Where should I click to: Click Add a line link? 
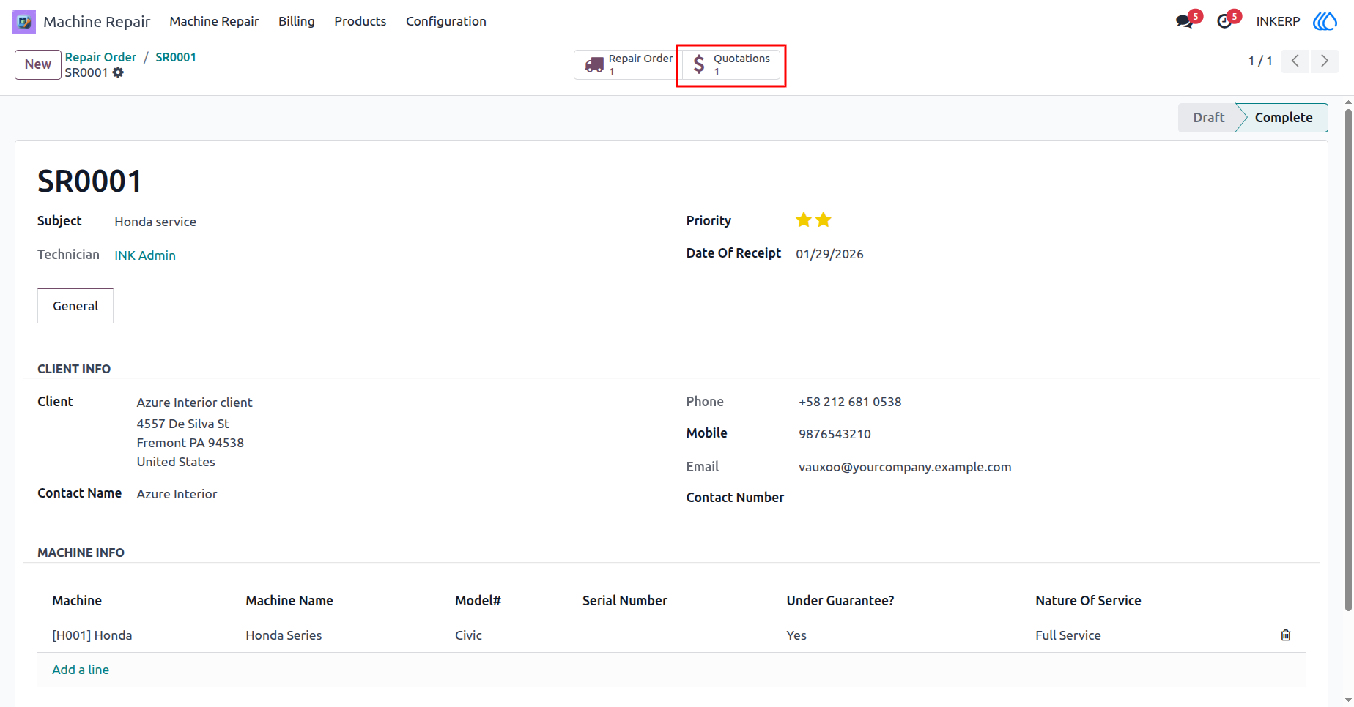[81, 670]
